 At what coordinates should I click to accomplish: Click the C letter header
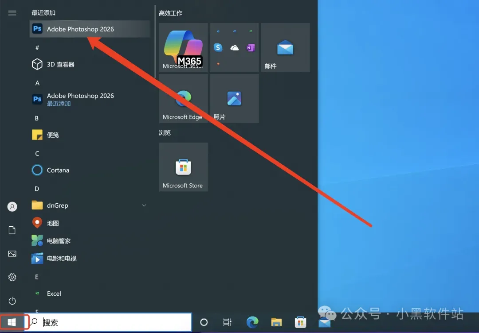coord(37,154)
